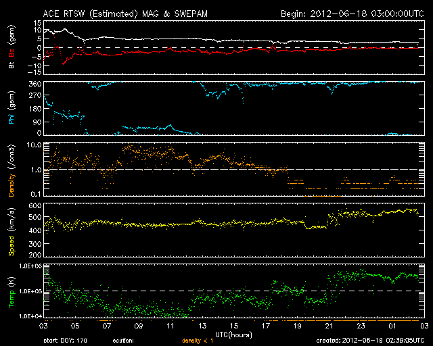This screenshot has height=346, width=433.
Task: Click the caution: footer label
Action: coord(123,341)
